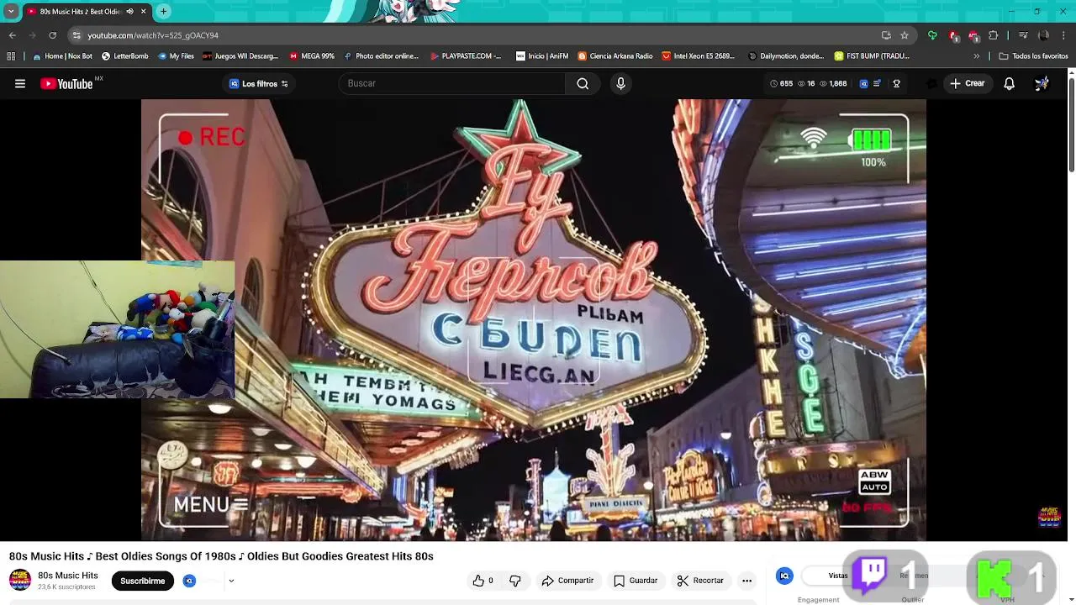Click the Suscribirme button
The width and height of the screenshot is (1076, 605).
[x=143, y=581]
